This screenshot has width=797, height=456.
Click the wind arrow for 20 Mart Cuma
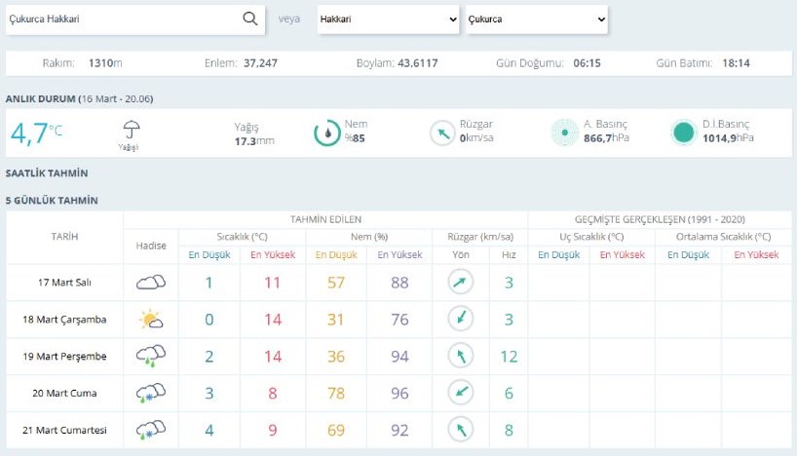coord(459,393)
